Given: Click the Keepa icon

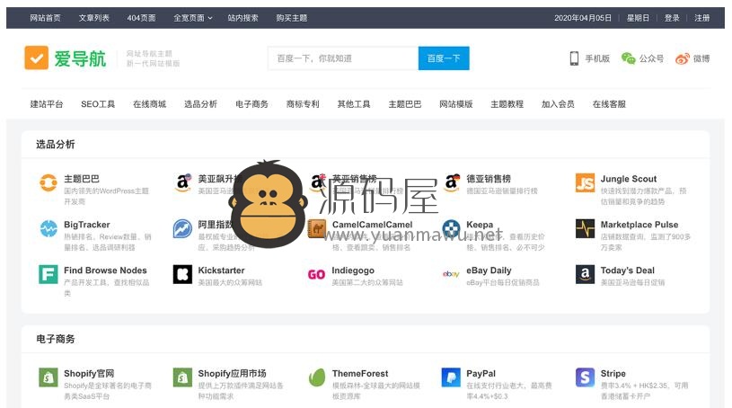Looking at the screenshot, I should (452, 228).
